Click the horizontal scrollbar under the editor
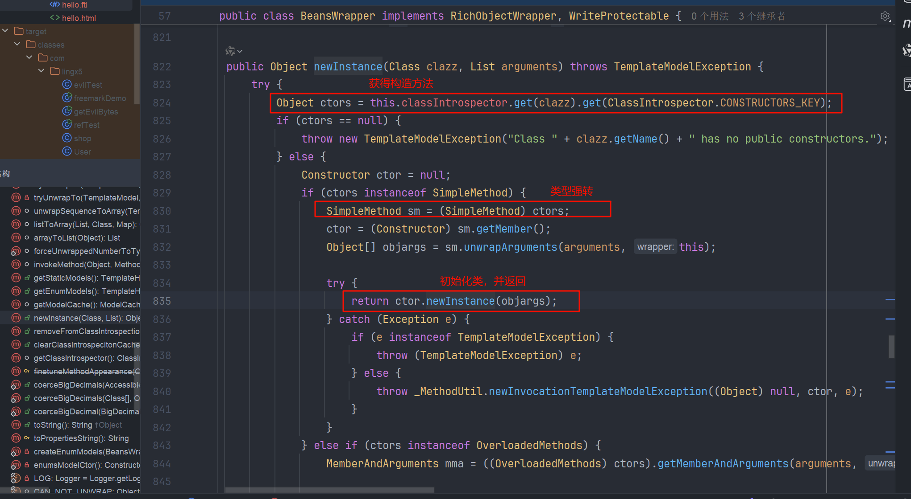Image resolution: width=911 pixels, height=499 pixels. (x=329, y=490)
